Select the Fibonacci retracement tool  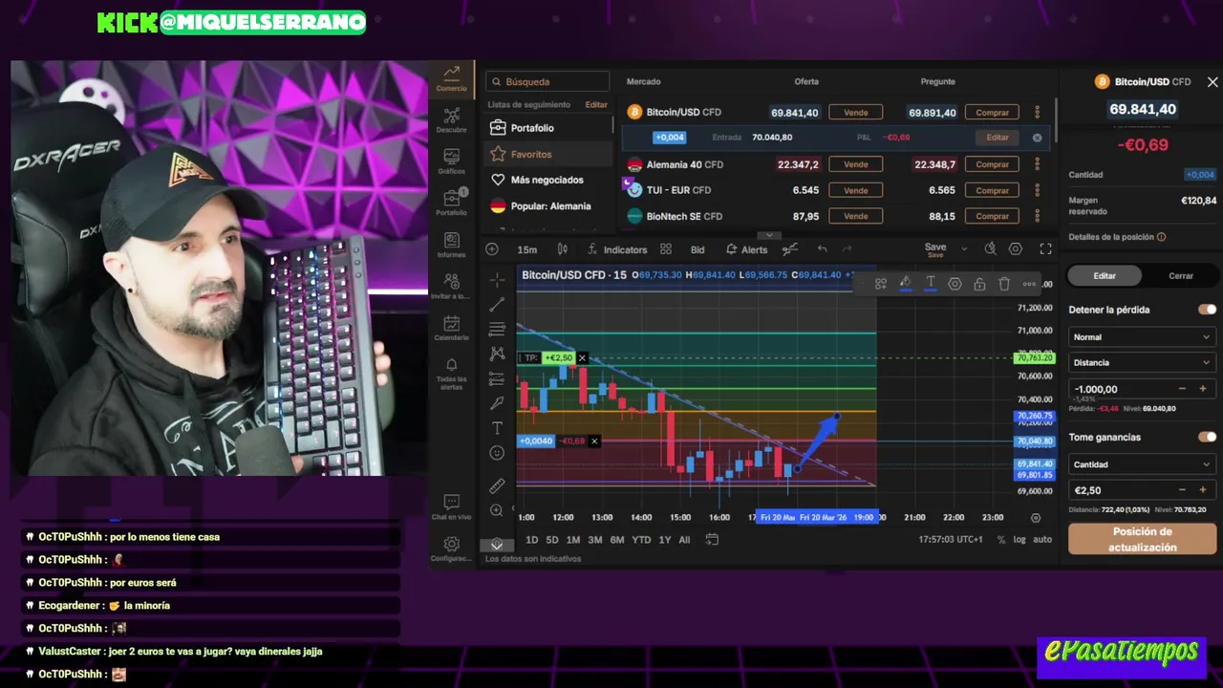497,330
